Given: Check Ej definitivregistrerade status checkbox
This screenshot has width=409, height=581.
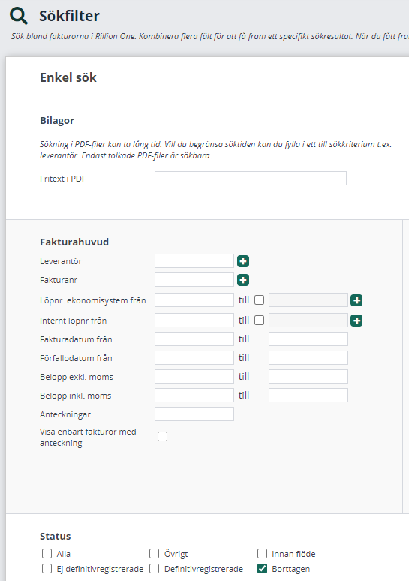Looking at the screenshot, I should coord(47,568).
